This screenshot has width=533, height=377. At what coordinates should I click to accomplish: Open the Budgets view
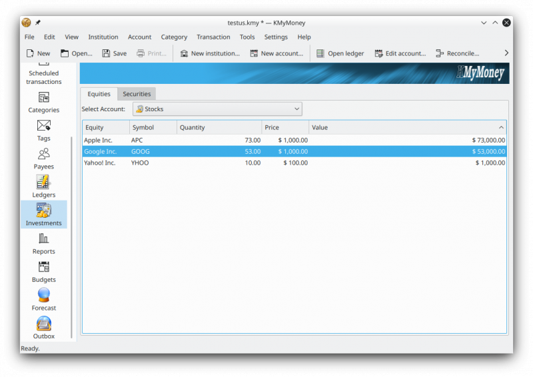tap(43, 272)
